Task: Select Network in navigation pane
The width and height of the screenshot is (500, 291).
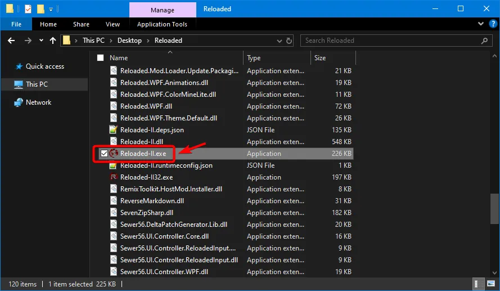Action: (38, 102)
